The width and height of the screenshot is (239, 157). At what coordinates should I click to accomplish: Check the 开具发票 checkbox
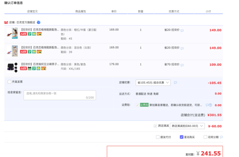[x=10, y=82]
